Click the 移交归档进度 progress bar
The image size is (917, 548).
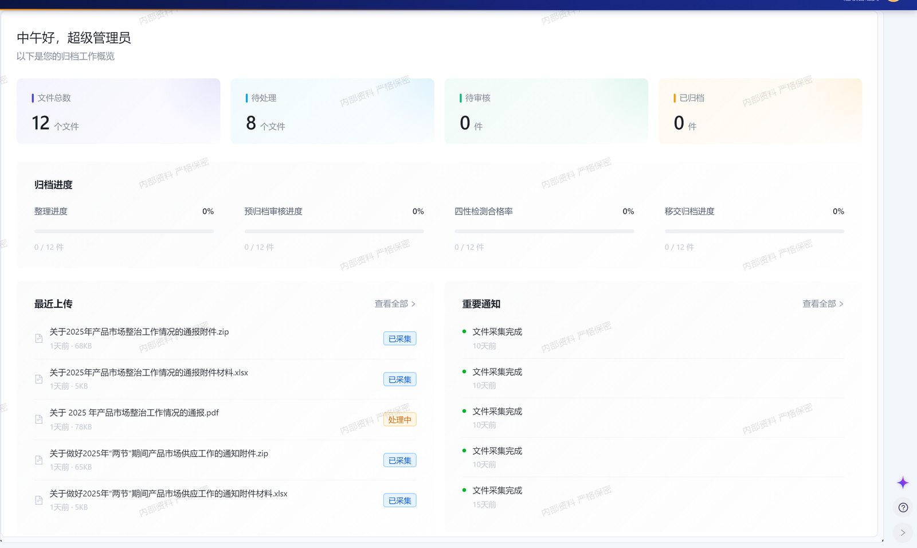tap(754, 231)
